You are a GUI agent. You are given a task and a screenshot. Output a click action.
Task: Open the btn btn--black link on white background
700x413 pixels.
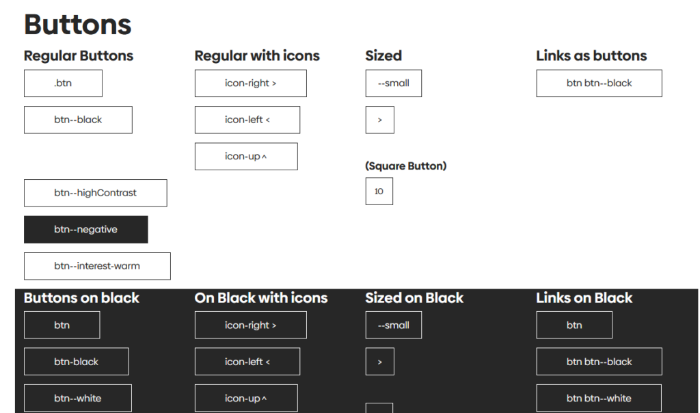tap(599, 83)
